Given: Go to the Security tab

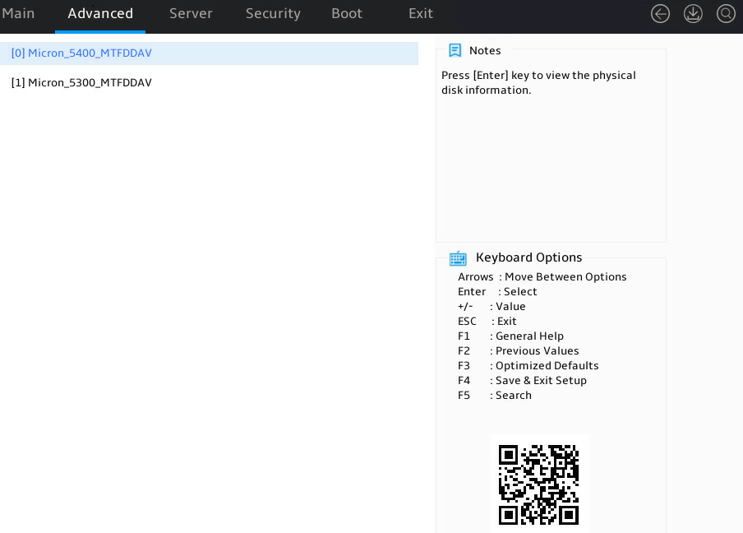Looking at the screenshot, I should point(273,14).
